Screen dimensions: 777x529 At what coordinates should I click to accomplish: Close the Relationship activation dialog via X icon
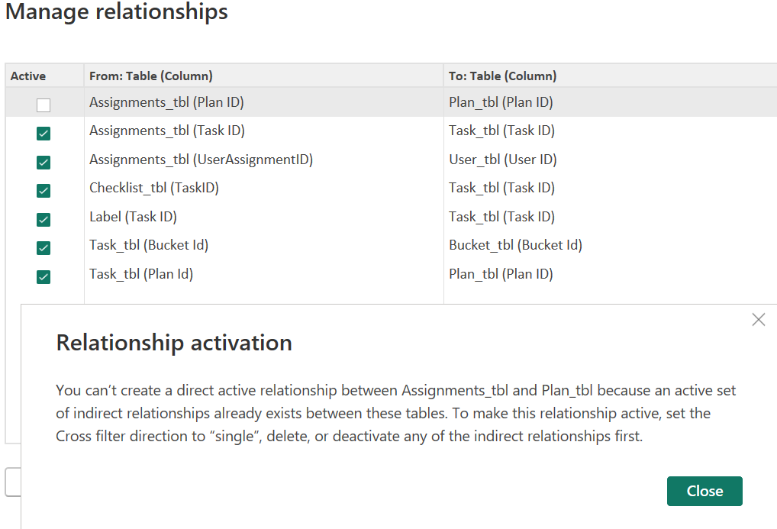[759, 319]
